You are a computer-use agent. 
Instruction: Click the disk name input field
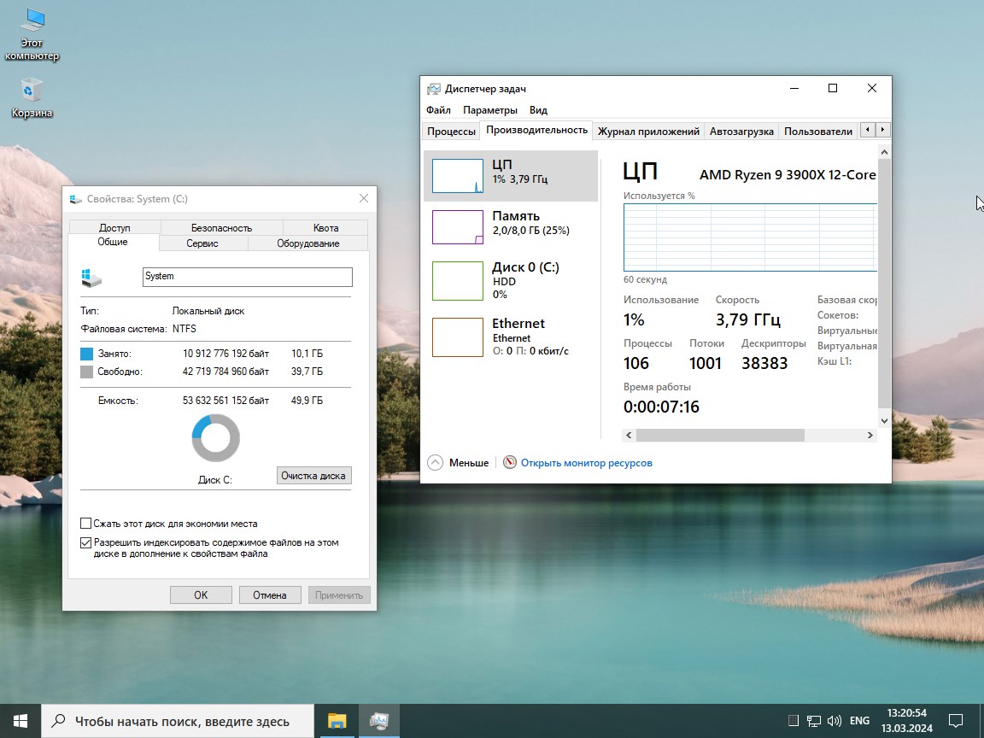pyautogui.click(x=247, y=277)
